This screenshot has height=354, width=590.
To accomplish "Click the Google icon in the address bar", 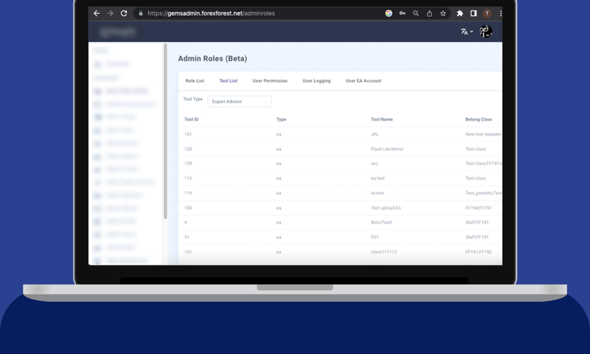I will 389,13.
